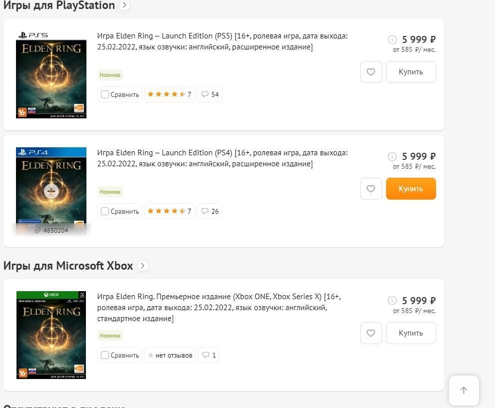Click от 585 ₽/мес. under Xbox price

pos(414,311)
